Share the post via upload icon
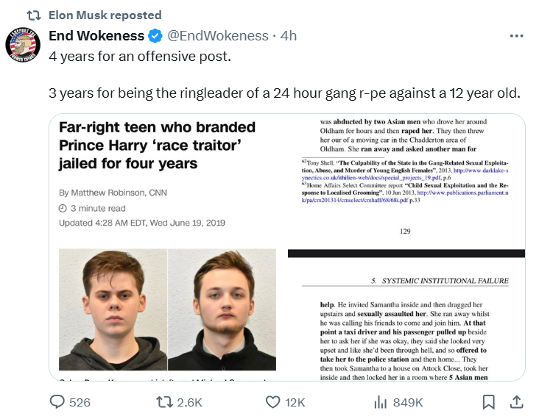The height and width of the screenshot is (419, 539). pos(516,402)
